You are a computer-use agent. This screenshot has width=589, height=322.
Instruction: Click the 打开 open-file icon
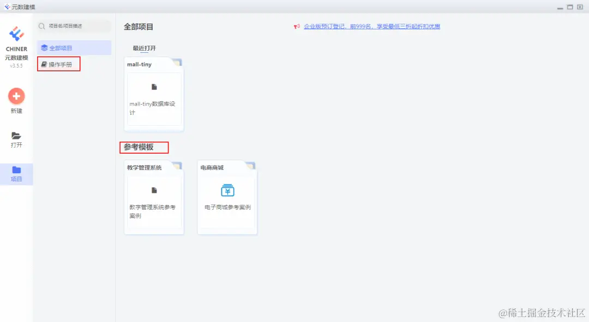16,136
